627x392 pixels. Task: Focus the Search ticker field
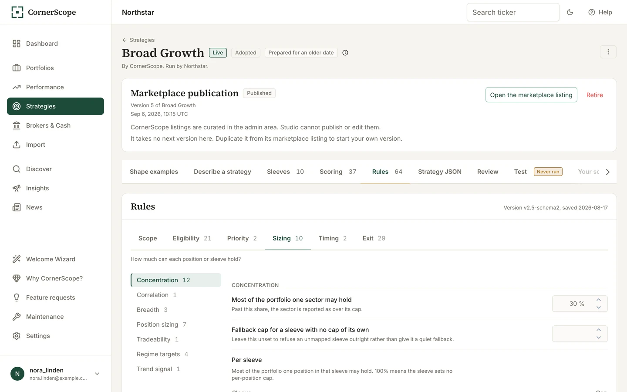[513, 12]
